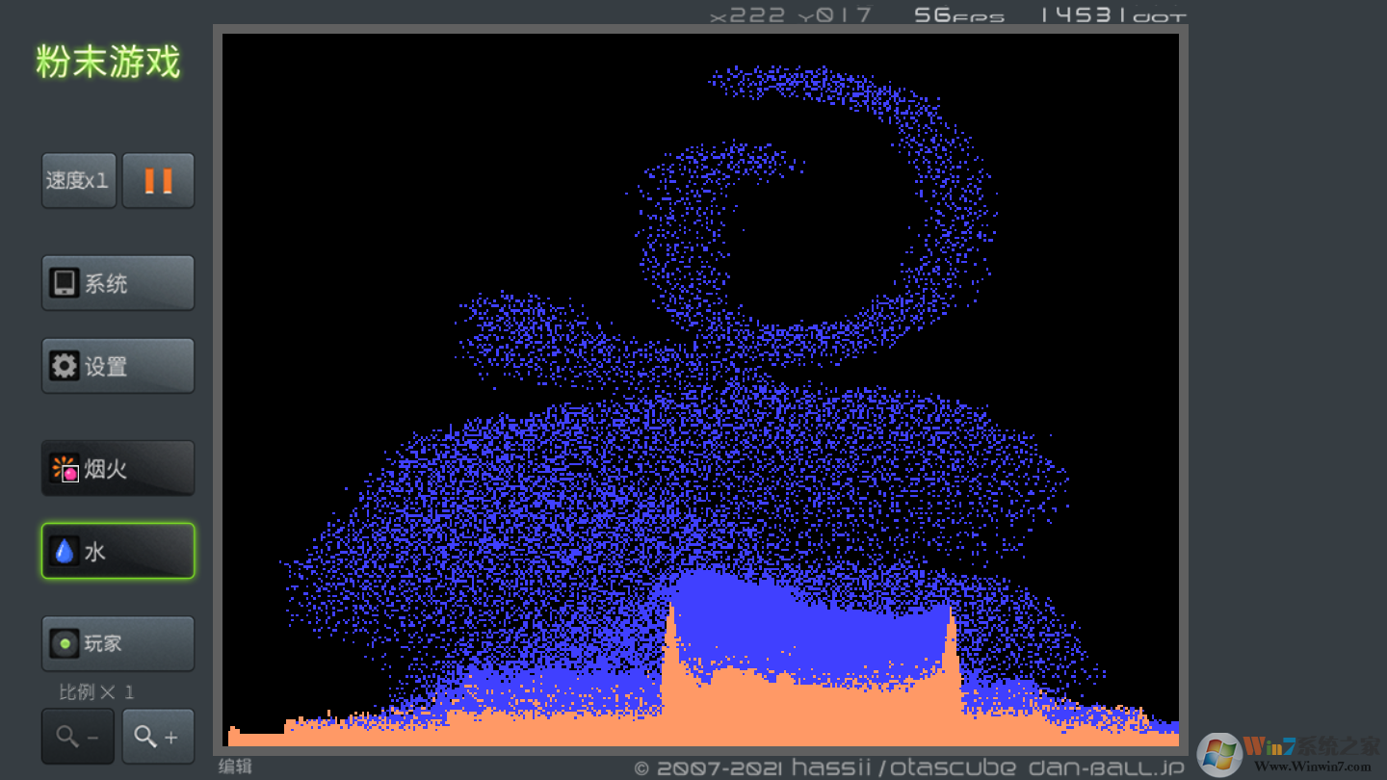This screenshot has width=1387, height=780.
Task: Open the 系统 system menu
Action: coord(118,283)
